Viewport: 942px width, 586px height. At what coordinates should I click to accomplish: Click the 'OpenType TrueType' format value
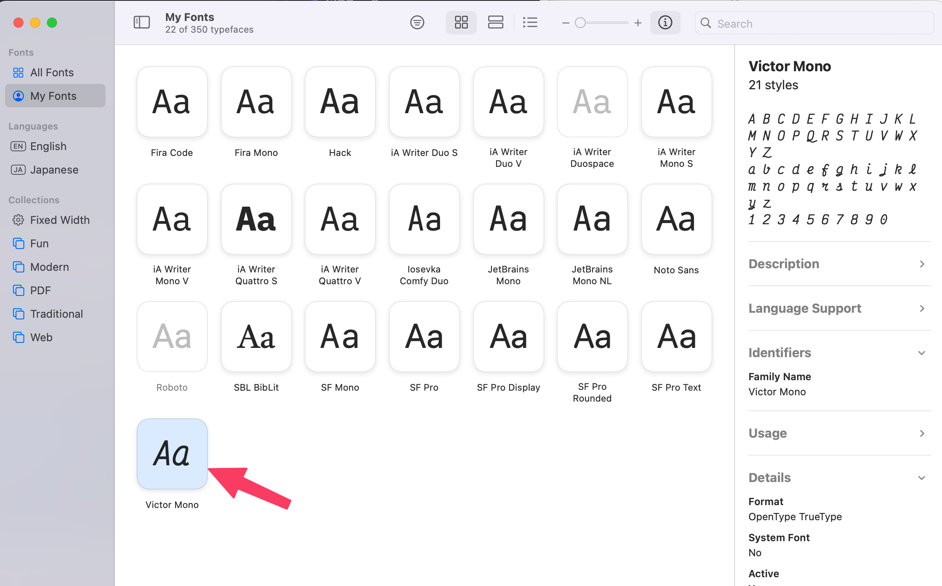(x=795, y=517)
